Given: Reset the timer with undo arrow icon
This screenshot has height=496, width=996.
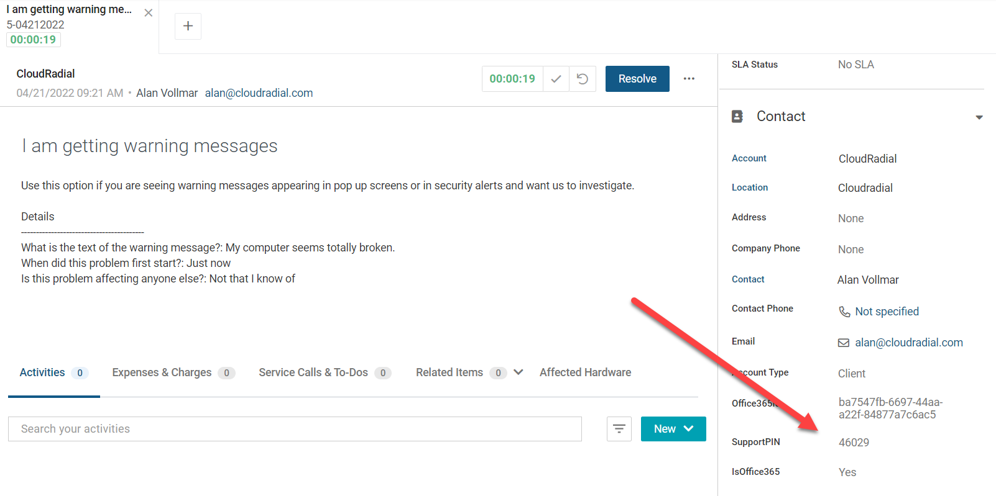Looking at the screenshot, I should click(583, 79).
